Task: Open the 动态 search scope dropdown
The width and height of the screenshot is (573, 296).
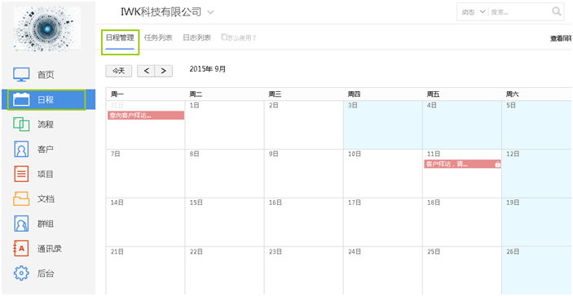Action: [x=474, y=12]
